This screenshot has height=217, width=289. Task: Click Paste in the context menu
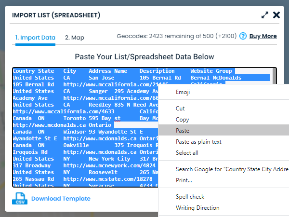tap(183, 131)
